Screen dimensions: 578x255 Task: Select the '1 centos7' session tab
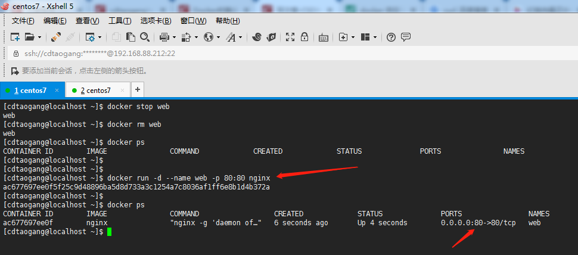pyautogui.click(x=33, y=91)
